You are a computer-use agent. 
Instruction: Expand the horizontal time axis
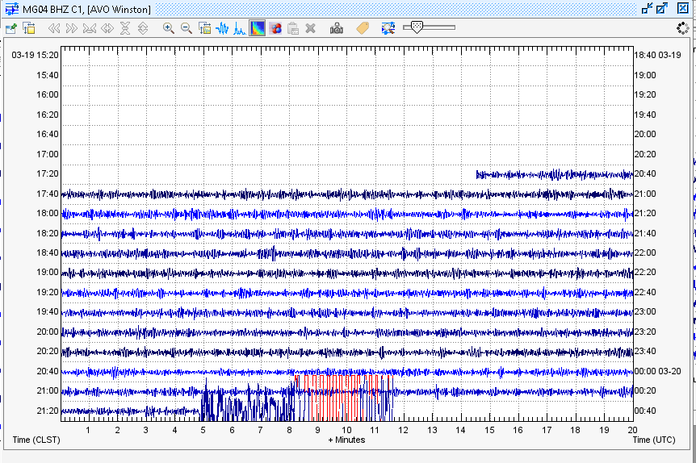pos(107,29)
